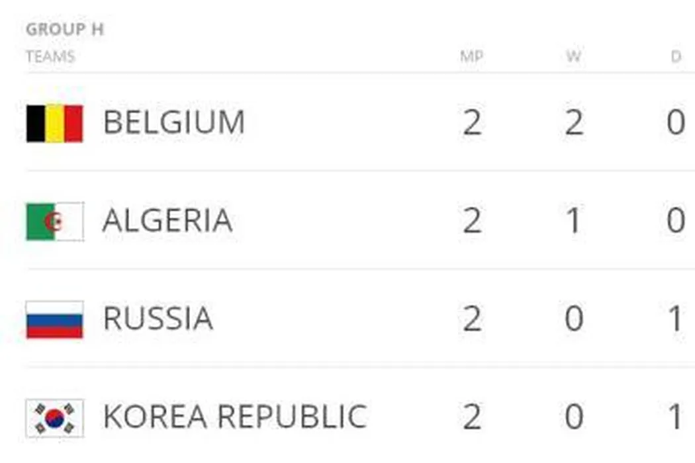Click the GROUP H heading

click(65, 30)
